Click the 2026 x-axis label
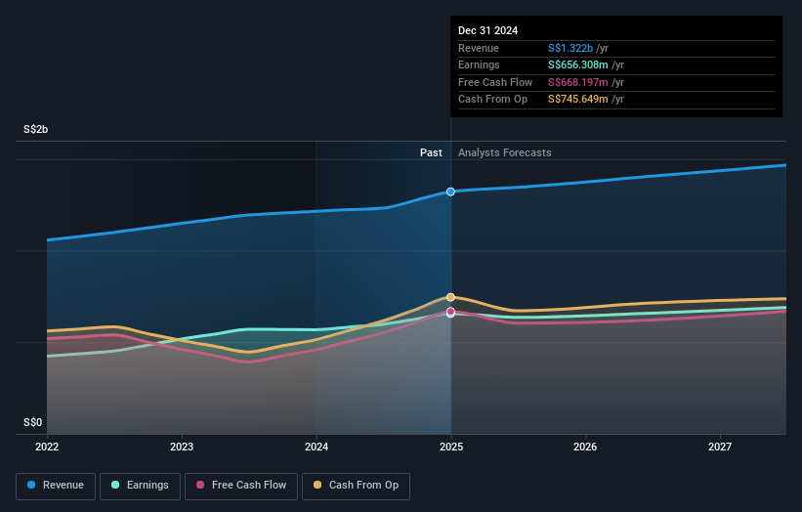 click(x=585, y=448)
